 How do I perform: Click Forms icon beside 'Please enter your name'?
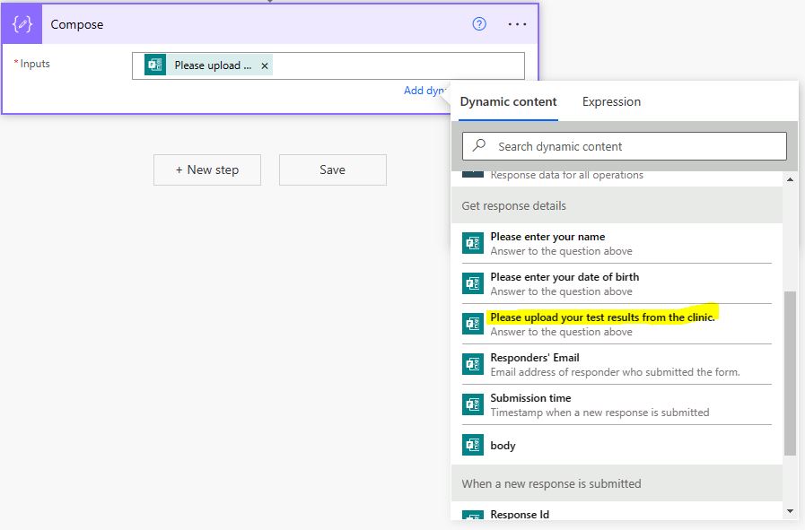(473, 243)
